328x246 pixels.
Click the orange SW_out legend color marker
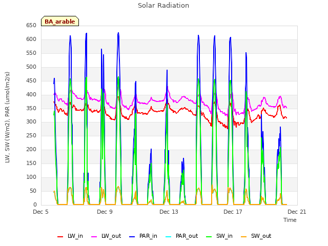click(x=244, y=237)
